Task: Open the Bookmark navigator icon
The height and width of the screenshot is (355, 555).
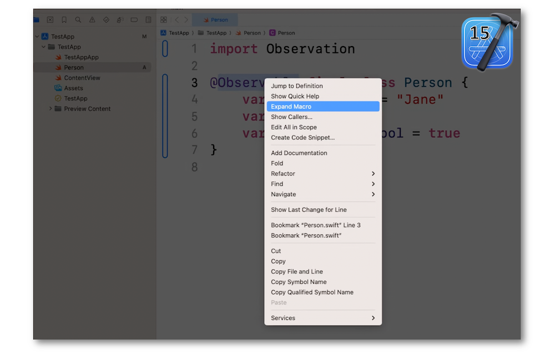Action: (x=64, y=20)
